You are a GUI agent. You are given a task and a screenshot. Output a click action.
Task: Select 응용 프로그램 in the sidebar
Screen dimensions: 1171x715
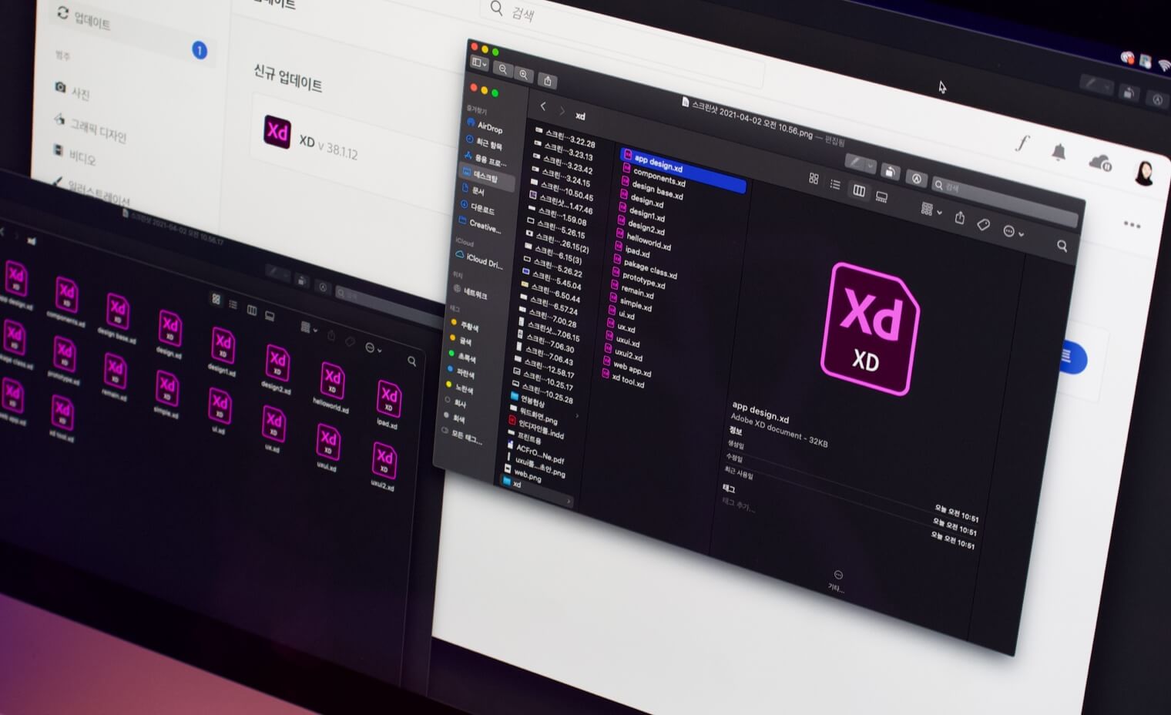coord(485,160)
